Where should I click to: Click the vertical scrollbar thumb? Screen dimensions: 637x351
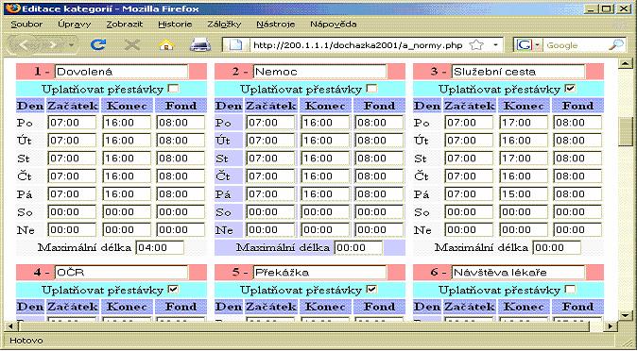click(x=626, y=132)
